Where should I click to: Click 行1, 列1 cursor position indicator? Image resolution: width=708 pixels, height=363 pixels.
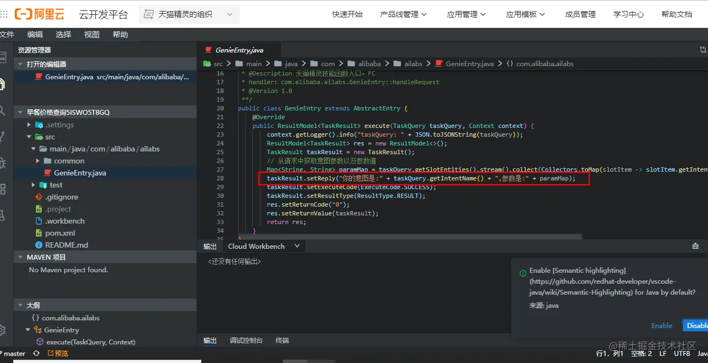coord(610,354)
